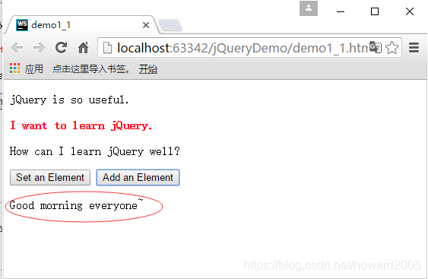
Task: Open a new tab
Action: pyautogui.click(x=170, y=25)
